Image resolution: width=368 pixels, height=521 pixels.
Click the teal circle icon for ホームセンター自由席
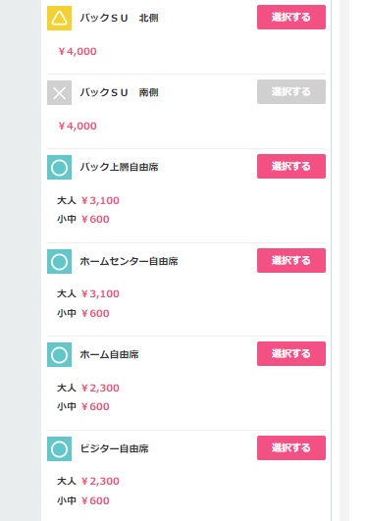pos(59,262)
